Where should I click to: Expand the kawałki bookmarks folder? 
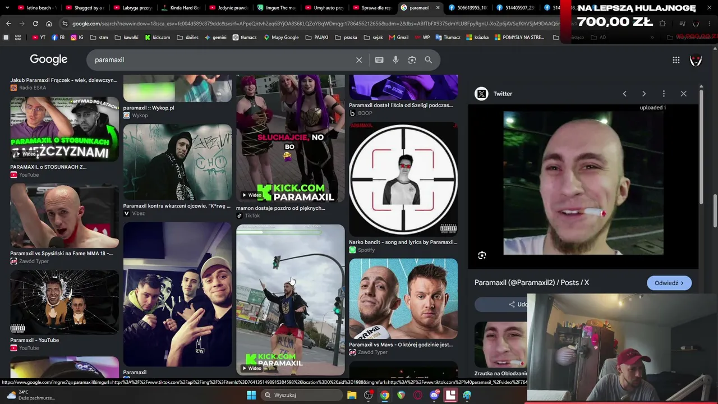[127, 38]
